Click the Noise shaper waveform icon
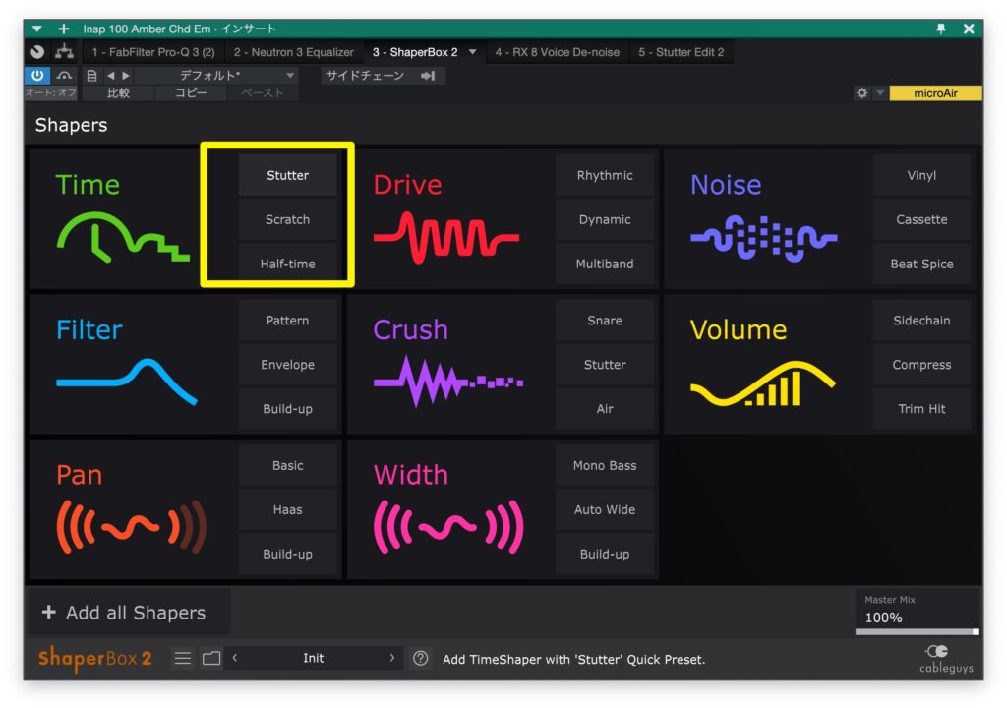 click(763, 239)
